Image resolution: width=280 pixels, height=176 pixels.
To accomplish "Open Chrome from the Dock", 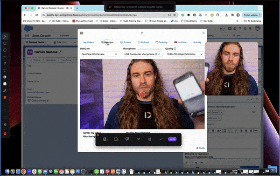I will tap(23, 171).
